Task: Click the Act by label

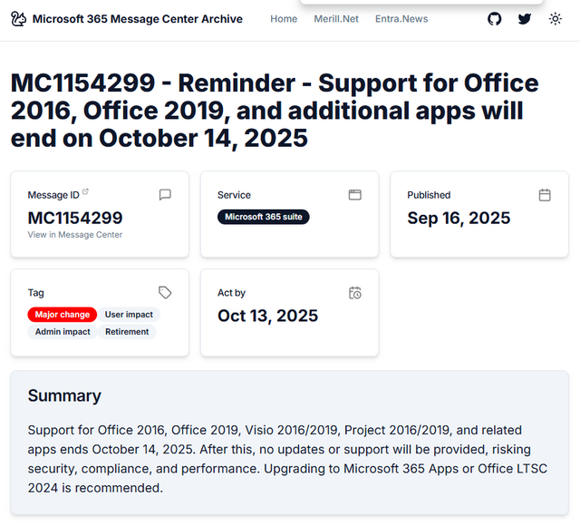Action: [x=232, y=293]
